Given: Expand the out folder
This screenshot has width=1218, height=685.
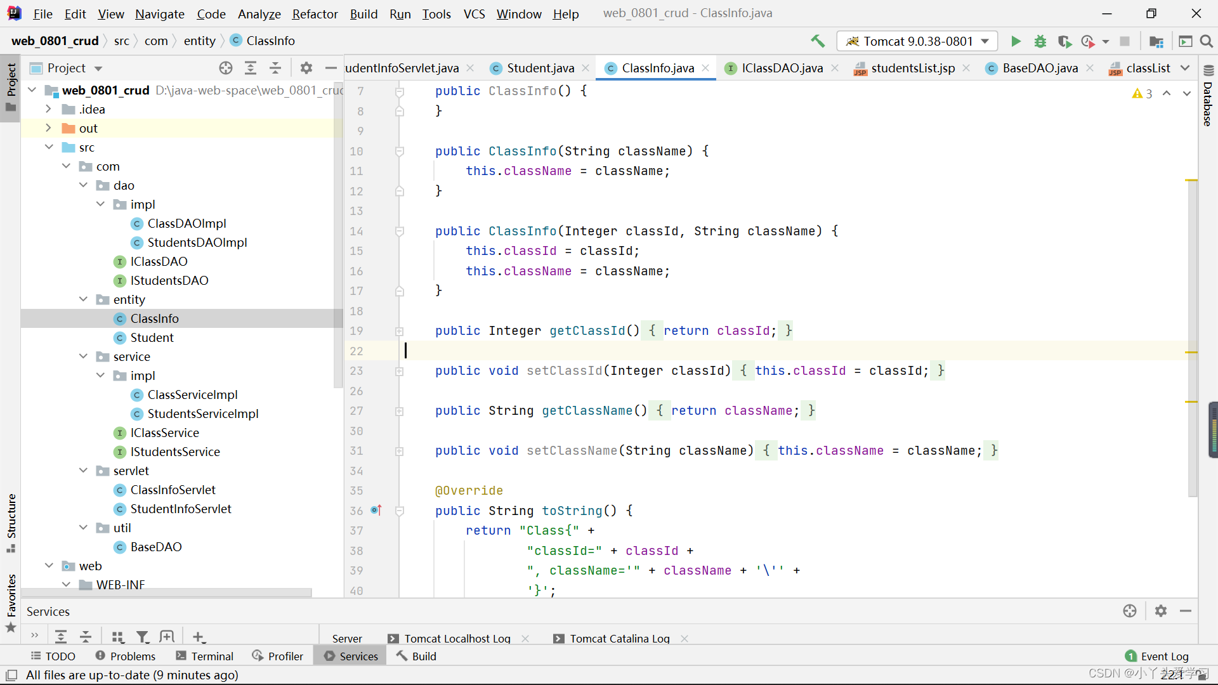Looking at the screenshot, I should [48, 128].
